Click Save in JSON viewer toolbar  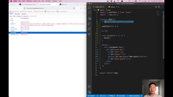[11, 16]
